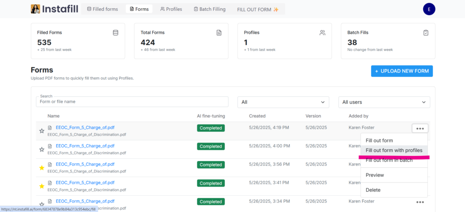Select the Forms tab

click(139, 9)
